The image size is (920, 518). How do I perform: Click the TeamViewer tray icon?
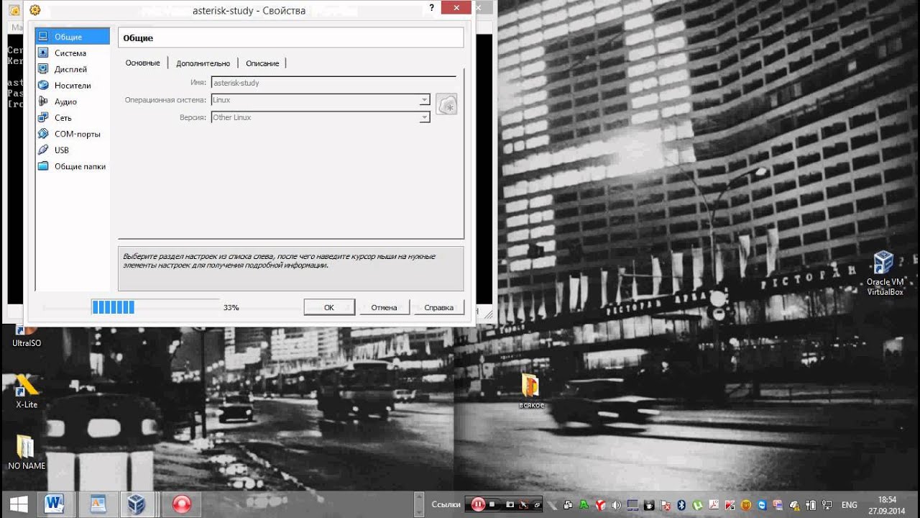click(x=762, y=505)
